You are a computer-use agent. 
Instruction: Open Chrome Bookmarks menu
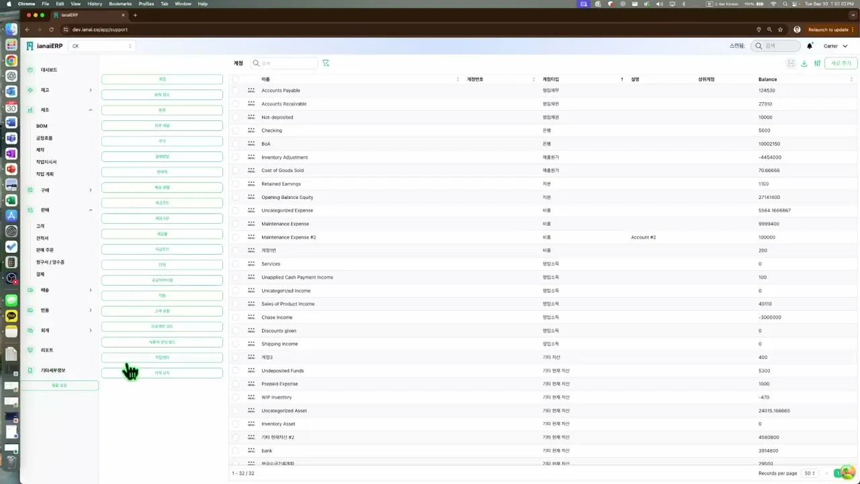tap(120, 3)
